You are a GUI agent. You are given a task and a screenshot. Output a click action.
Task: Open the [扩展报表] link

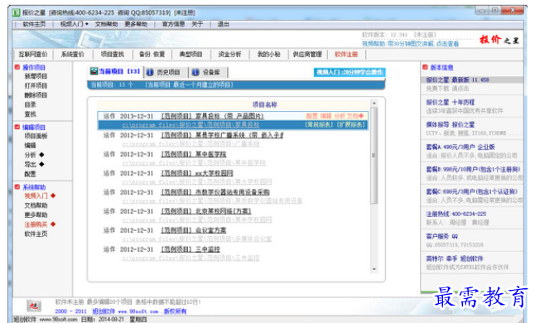point(351,125)
